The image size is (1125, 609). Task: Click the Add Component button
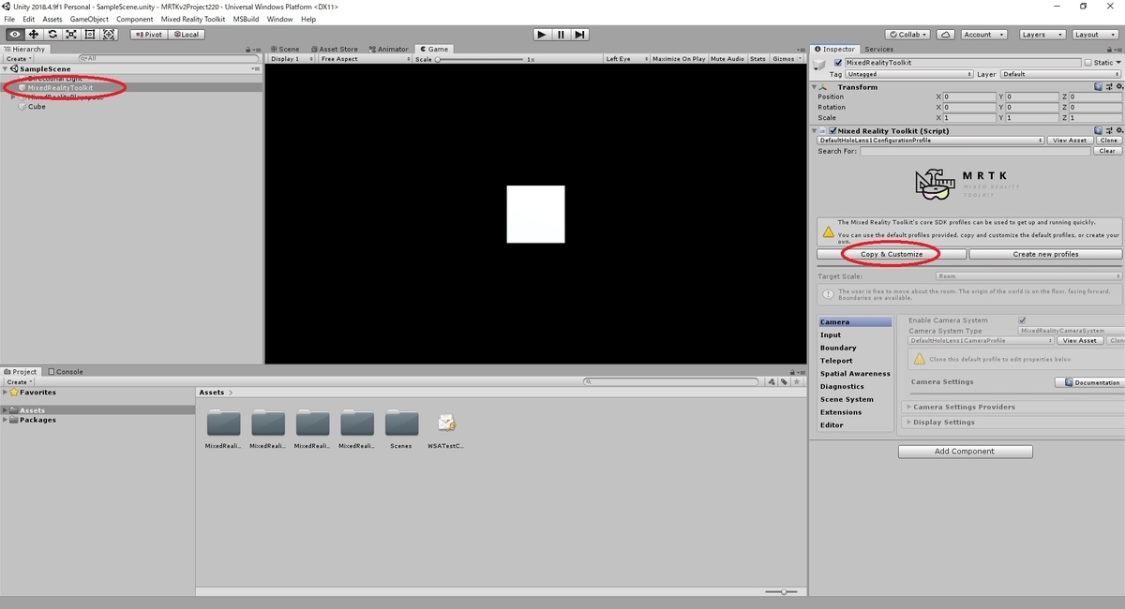point(966,452)
